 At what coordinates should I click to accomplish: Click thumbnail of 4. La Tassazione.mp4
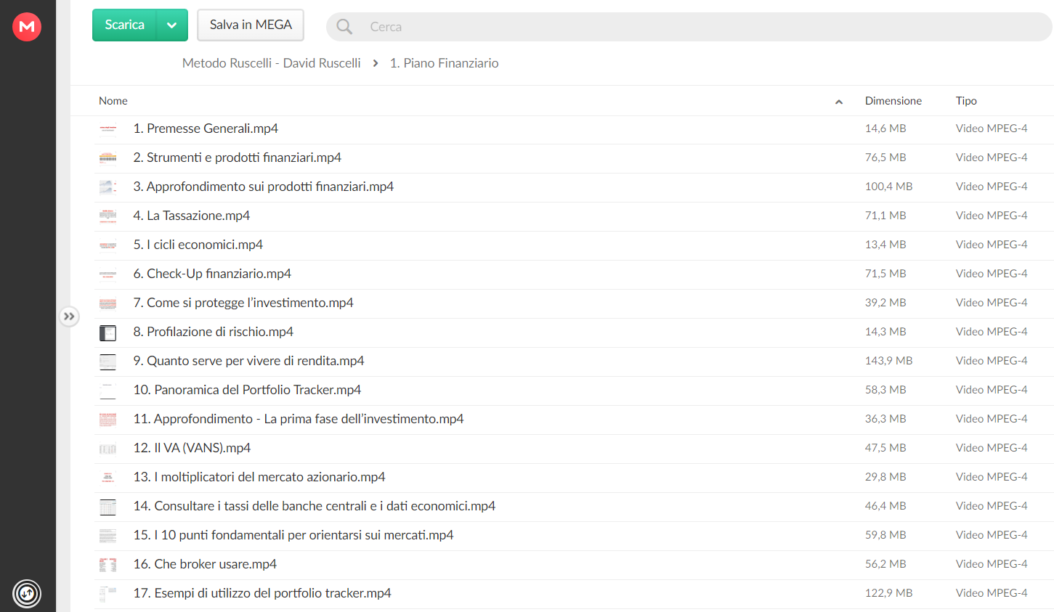[x=108, y=216]
